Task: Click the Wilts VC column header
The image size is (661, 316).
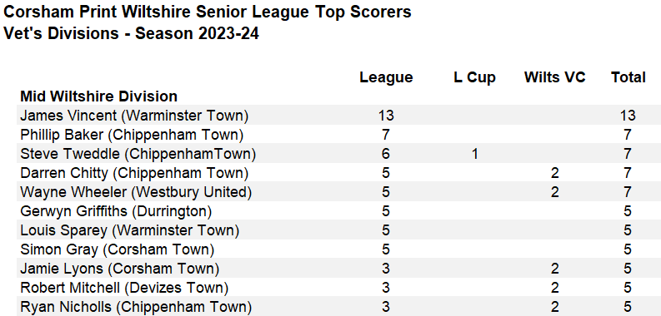Action: (555, 77)
